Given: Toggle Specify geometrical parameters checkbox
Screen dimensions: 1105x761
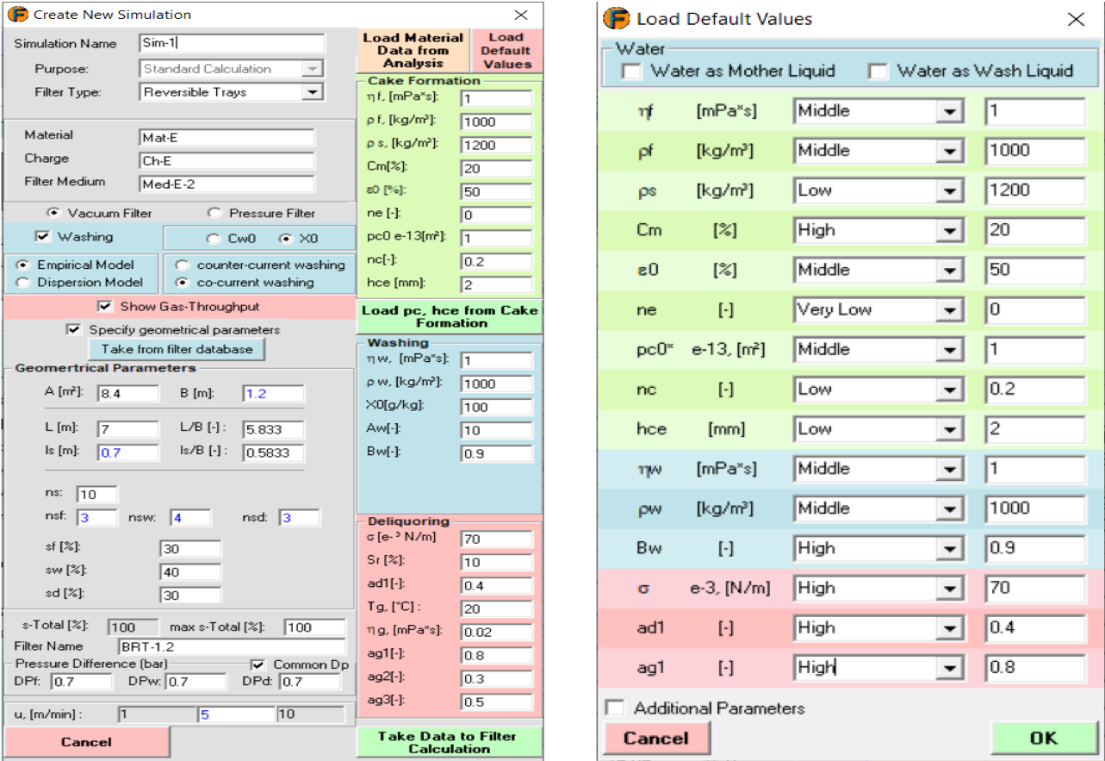Looking at the screenshot, I should click(x=73, y=329).
